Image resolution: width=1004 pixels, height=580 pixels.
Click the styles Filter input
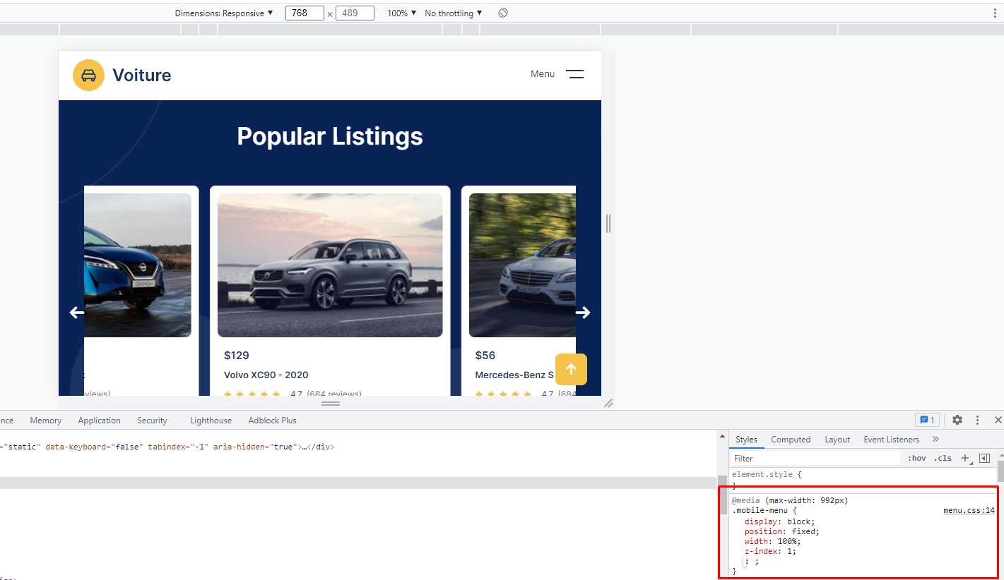click(817, 459)
